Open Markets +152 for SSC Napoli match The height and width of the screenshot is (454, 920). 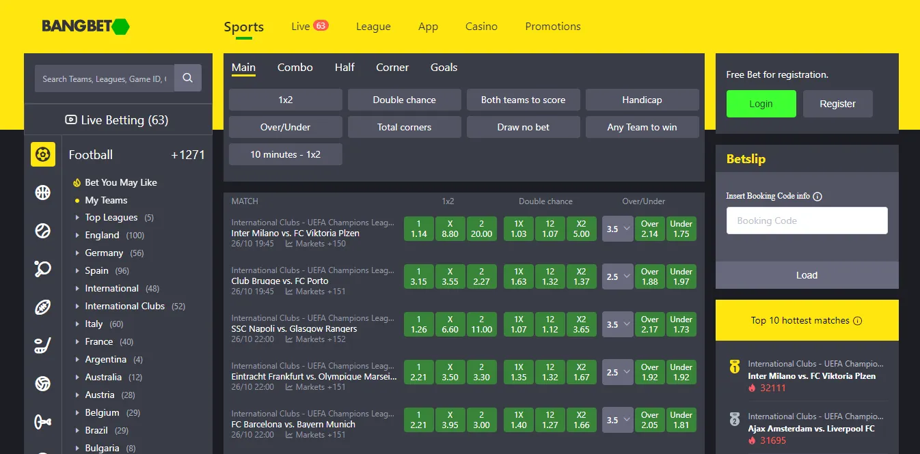tap(316, 339)
